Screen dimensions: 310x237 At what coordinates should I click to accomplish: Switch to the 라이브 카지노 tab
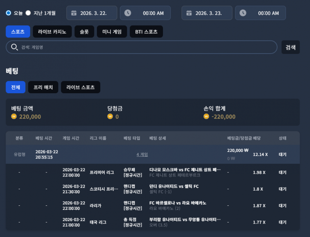(52, 32)
